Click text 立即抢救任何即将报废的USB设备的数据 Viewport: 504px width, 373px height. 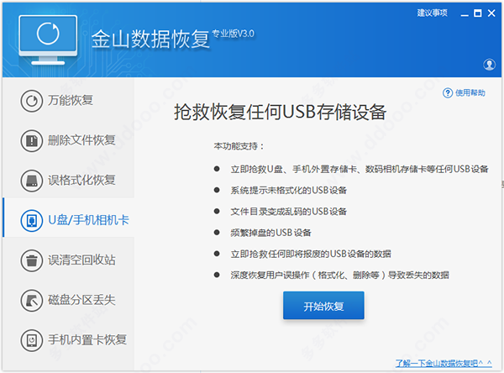(x=311, y=254)
